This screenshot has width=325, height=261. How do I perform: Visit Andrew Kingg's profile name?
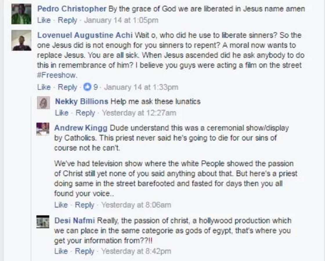(81, 128)
